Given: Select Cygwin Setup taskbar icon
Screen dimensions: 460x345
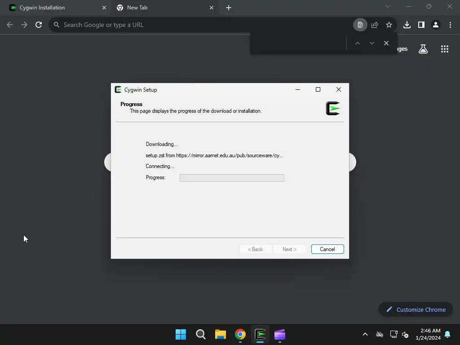Looking at the screenshot, I should point(260,334).
